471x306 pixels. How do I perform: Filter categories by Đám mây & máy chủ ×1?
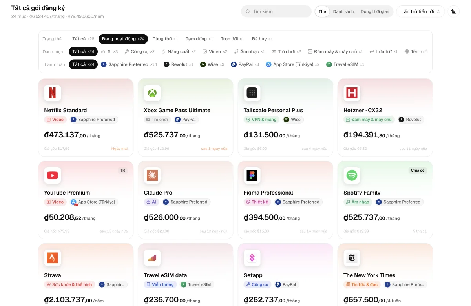click(335, 51)
